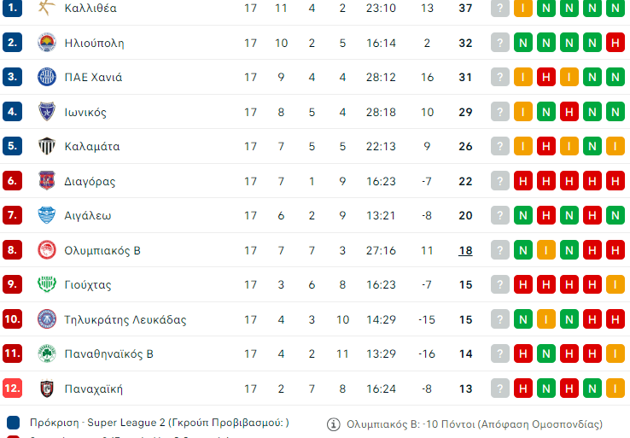Open the Ολυμπιακός Β club logo
The height and width of the screenshot is (438, 630).
(46, 250)
